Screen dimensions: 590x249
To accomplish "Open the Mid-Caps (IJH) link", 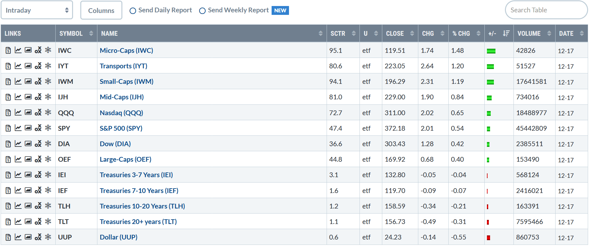I will coord(122,97).
